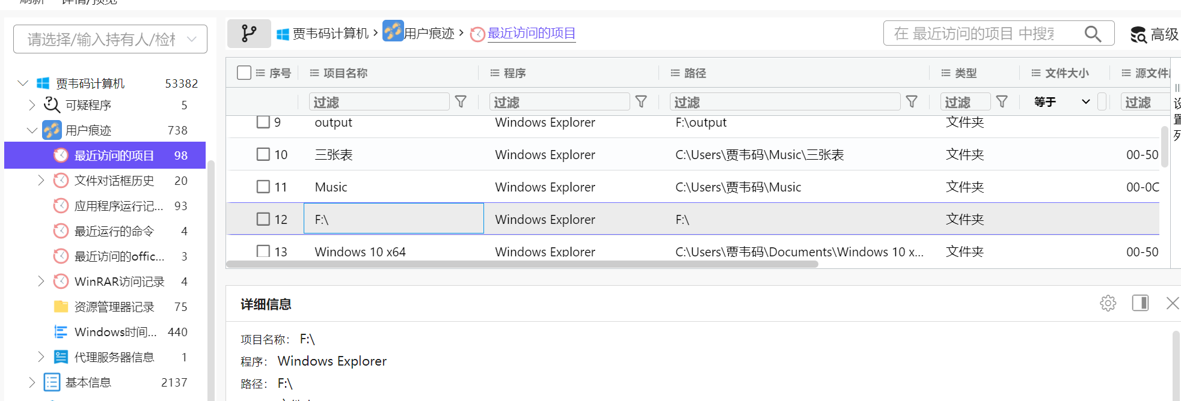Image resolution: width=1181 pixels, height=401 pixels.
Task: Open detail panel settings gear
Action: click(x=1108, y=303)
